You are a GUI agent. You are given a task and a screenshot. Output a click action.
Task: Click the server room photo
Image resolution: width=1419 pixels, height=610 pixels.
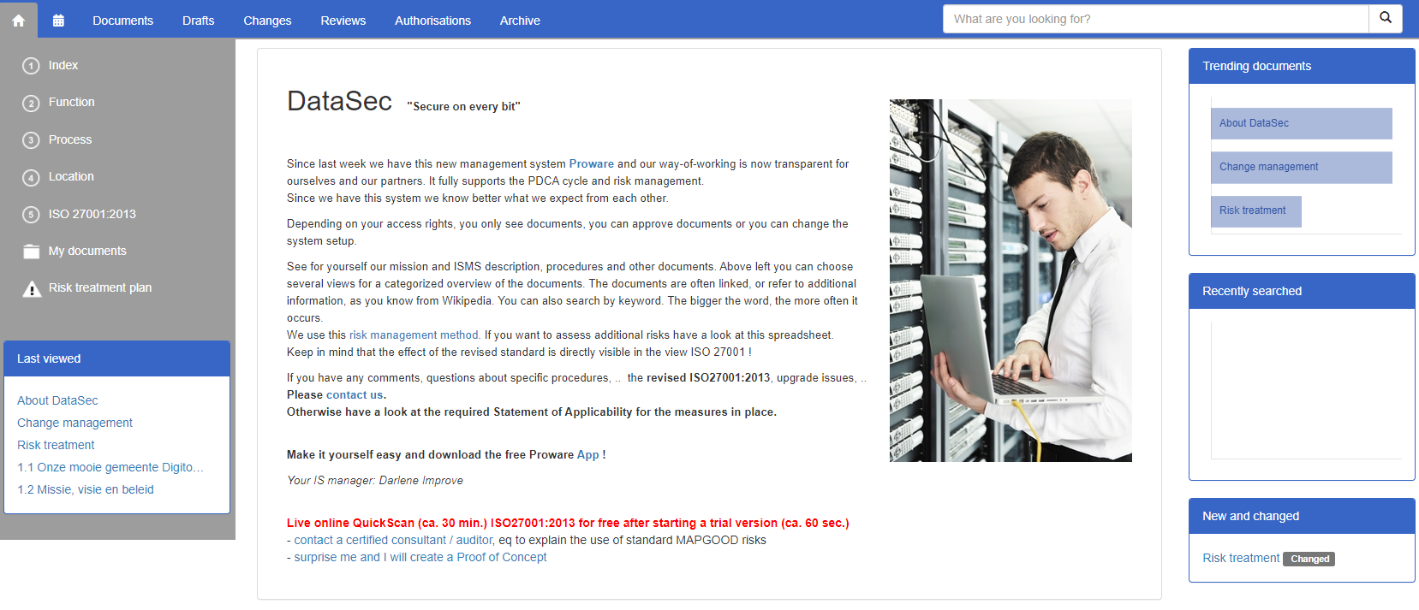pos(1011,281)
